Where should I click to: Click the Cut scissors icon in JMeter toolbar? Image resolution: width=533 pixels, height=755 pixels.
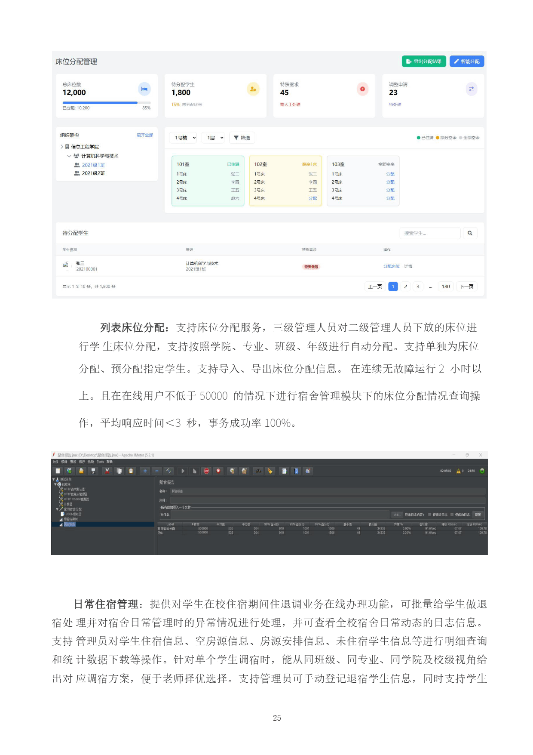pyautogui.click(x=107, y=471)
